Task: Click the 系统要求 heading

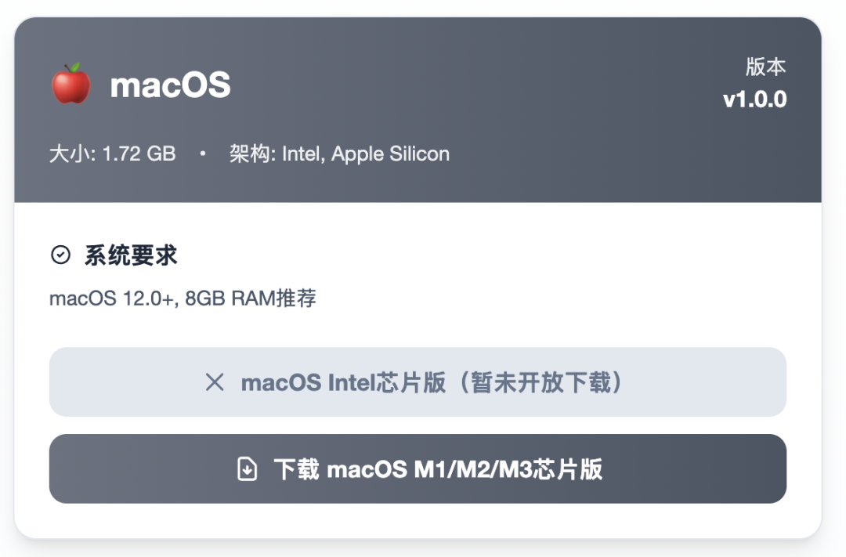Action: [131, 255]
